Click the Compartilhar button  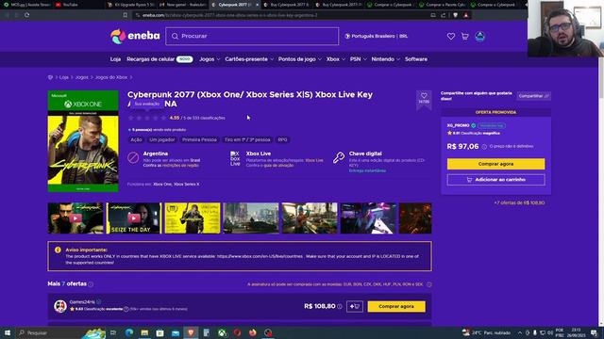click(x=533, y=96)
